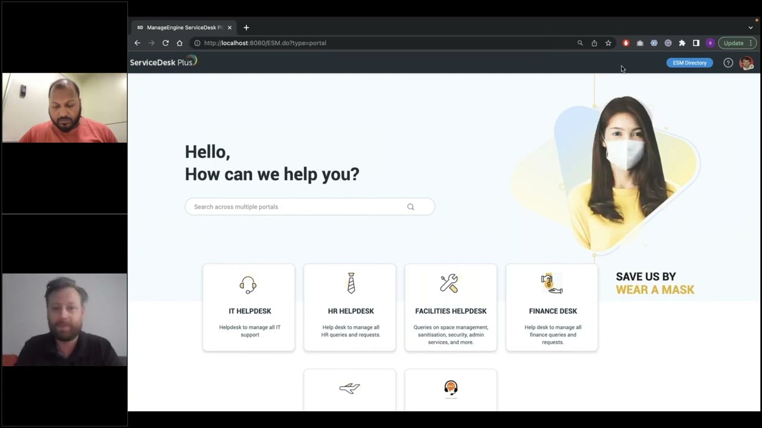Open the red shield extension
The height and width of the screenshot is (428, 762).
pos(626,43)
